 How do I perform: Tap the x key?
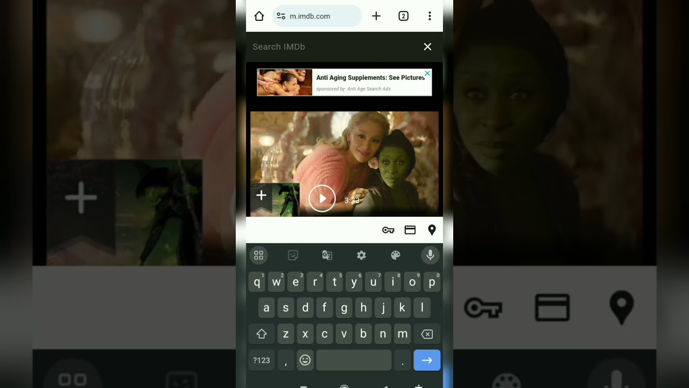tap(305, 334)
